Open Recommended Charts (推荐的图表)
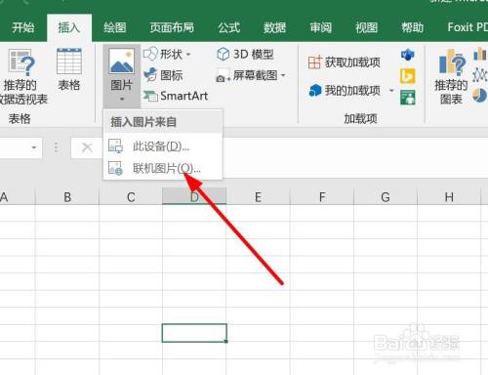Image resolution: width=488 pixels, height=375 pixels. pyautogui.click(x=452, y=76)
